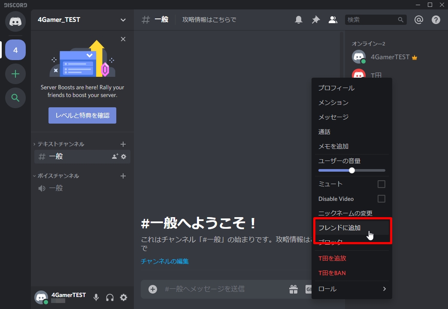448x309 pixels.
Task: Open user settings gear icon
Action: (x=124, y=297)
